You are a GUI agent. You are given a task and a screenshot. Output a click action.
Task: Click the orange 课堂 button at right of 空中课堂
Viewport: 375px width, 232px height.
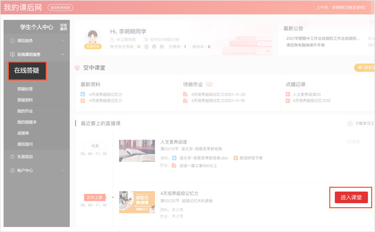click(364, 67)
